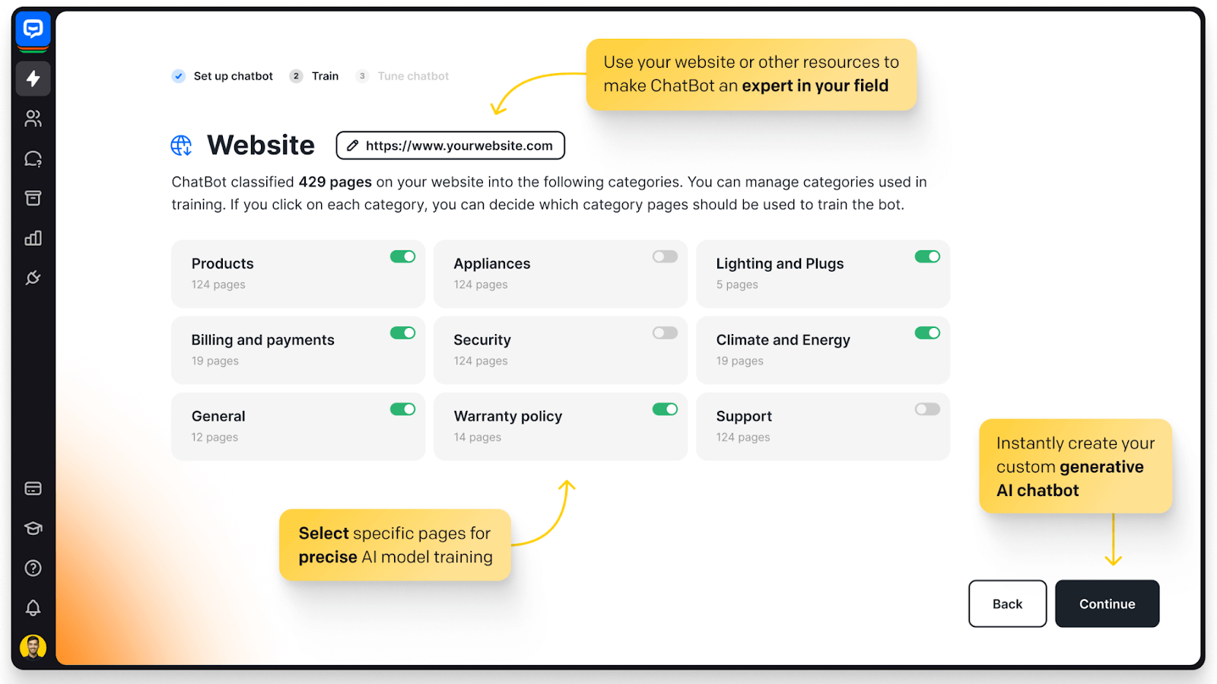Switch to the Tune chatbot step
Screen dimensions: 1217x684
pyautogui.click(x=413, y=75)
